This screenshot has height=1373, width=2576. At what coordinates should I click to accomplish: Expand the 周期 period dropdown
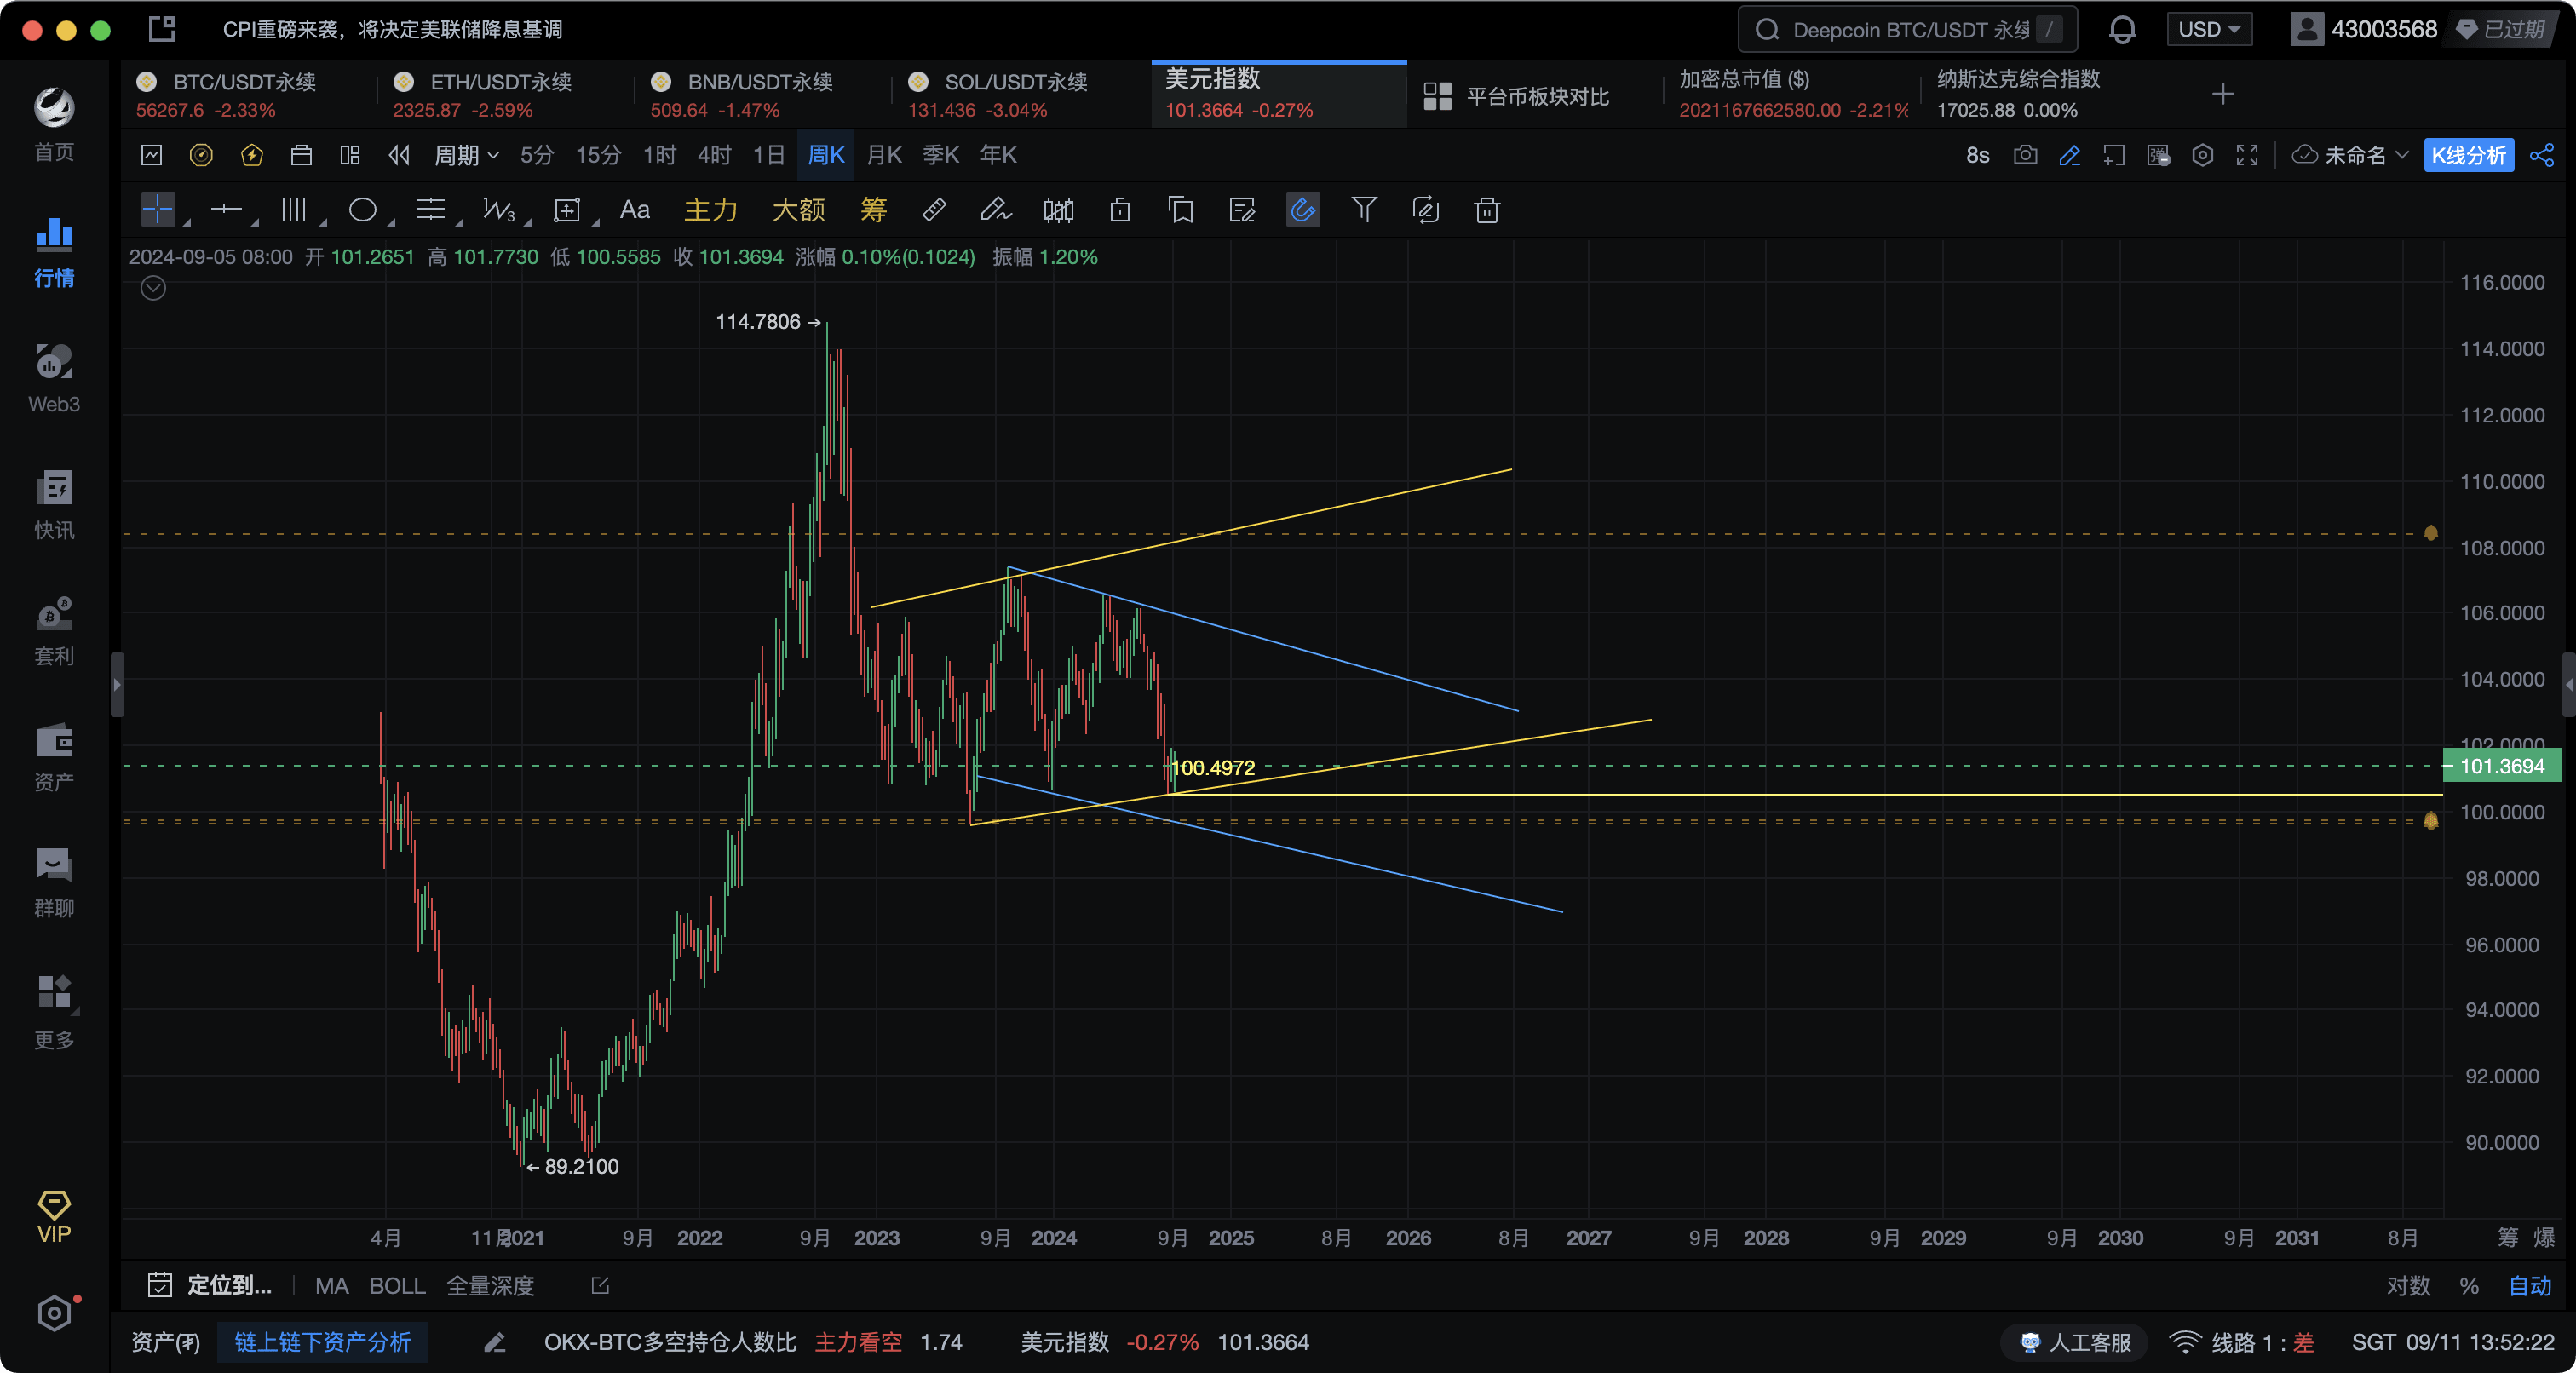pyautogui.click(x=466, y=155)
